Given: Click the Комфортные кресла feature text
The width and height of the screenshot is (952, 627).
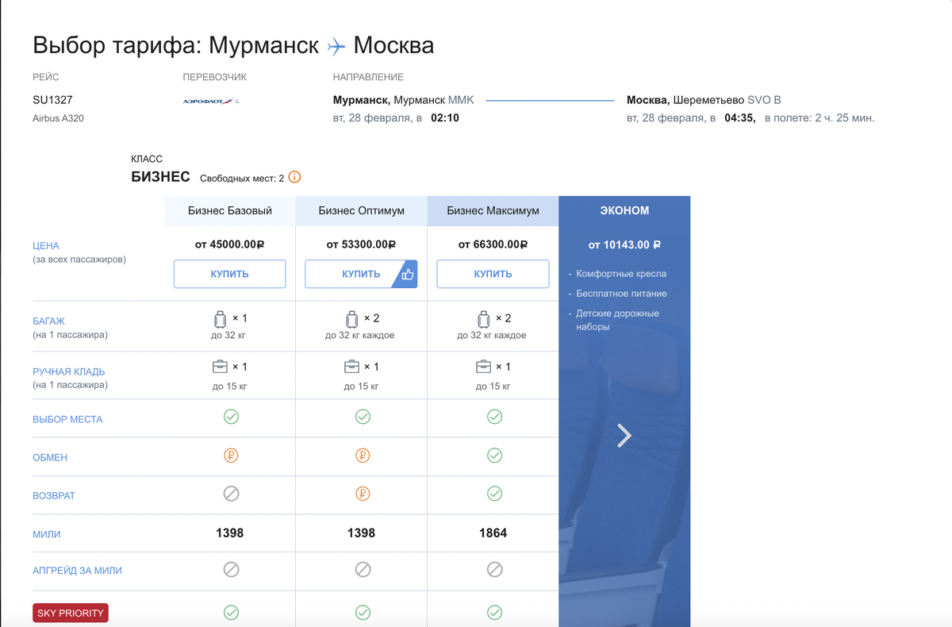Looking at the screenshot, I should click(621, 274).
